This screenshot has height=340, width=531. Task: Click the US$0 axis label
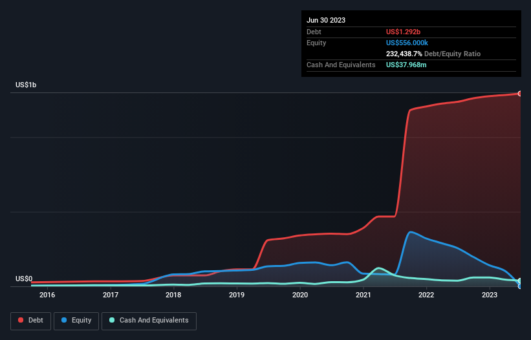(x=24, y=279)
